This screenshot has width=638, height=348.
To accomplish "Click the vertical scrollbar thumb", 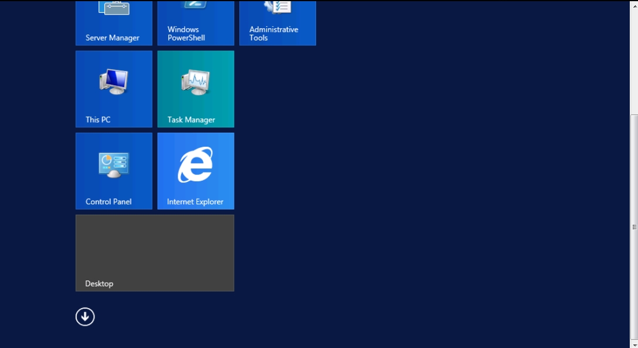I will (x=634, y=227).
